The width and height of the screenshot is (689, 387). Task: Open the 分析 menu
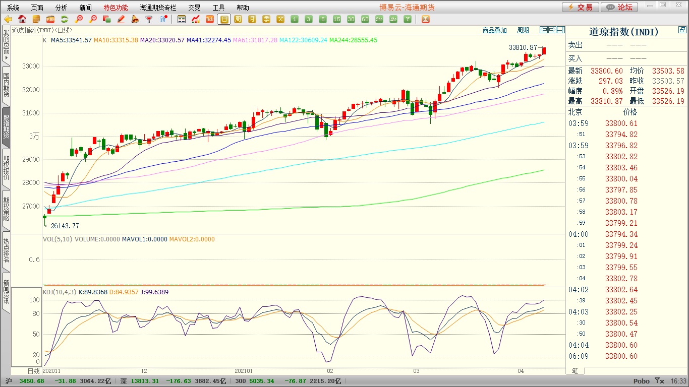point(62,8)
